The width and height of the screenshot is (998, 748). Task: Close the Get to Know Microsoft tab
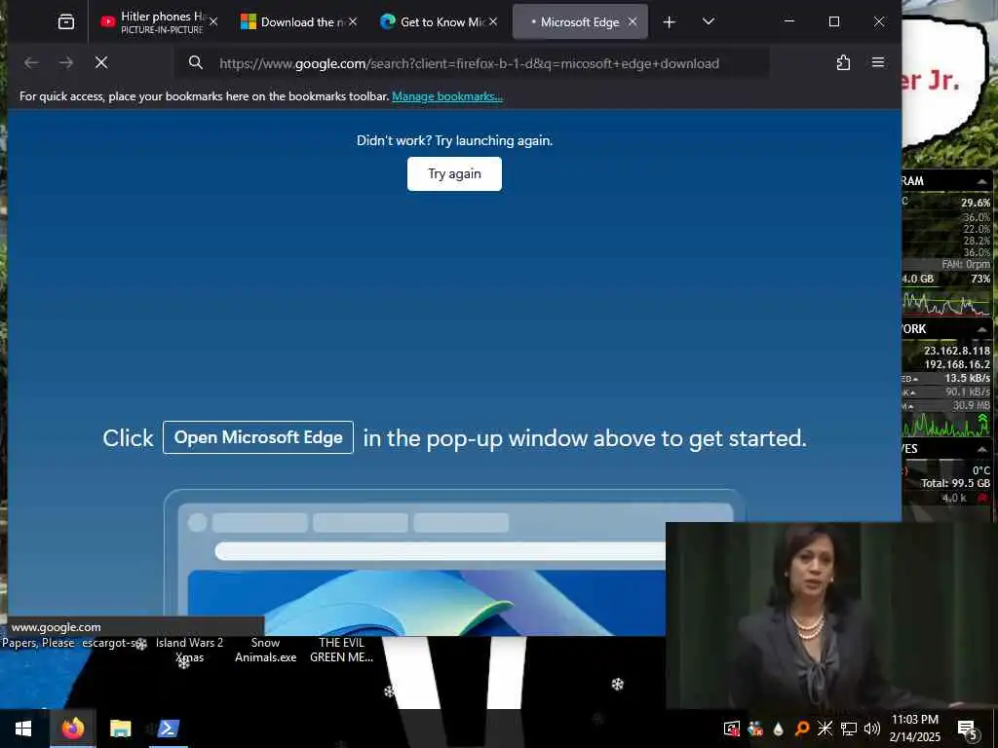(492, 22)
